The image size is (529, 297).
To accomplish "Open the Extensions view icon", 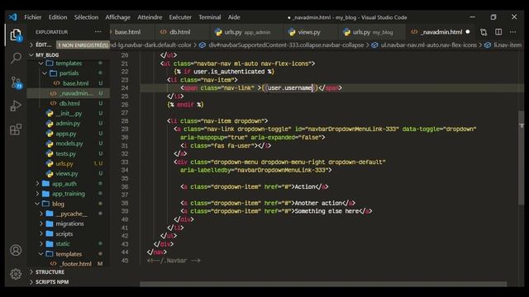I will (x=16, y=130).
